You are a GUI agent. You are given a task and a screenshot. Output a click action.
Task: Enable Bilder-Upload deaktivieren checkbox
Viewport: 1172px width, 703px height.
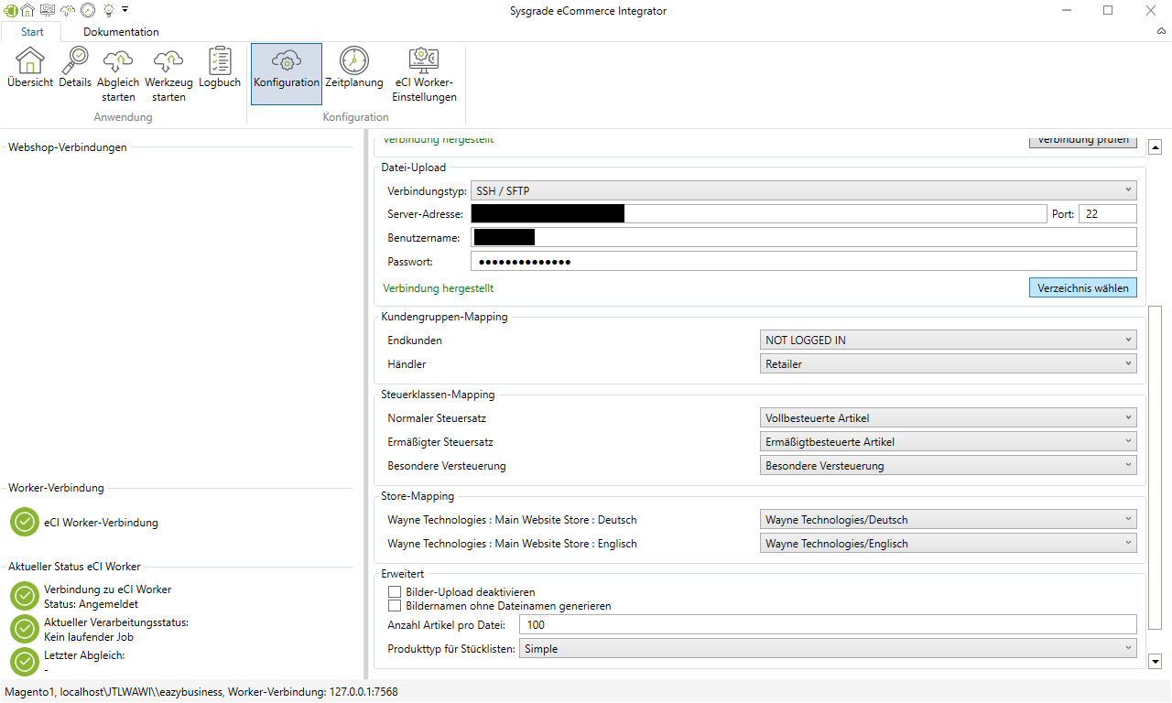(x=395, y=592)
